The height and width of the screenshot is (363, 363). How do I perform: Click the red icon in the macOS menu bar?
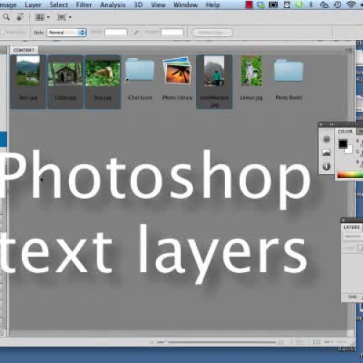(249, 4)
